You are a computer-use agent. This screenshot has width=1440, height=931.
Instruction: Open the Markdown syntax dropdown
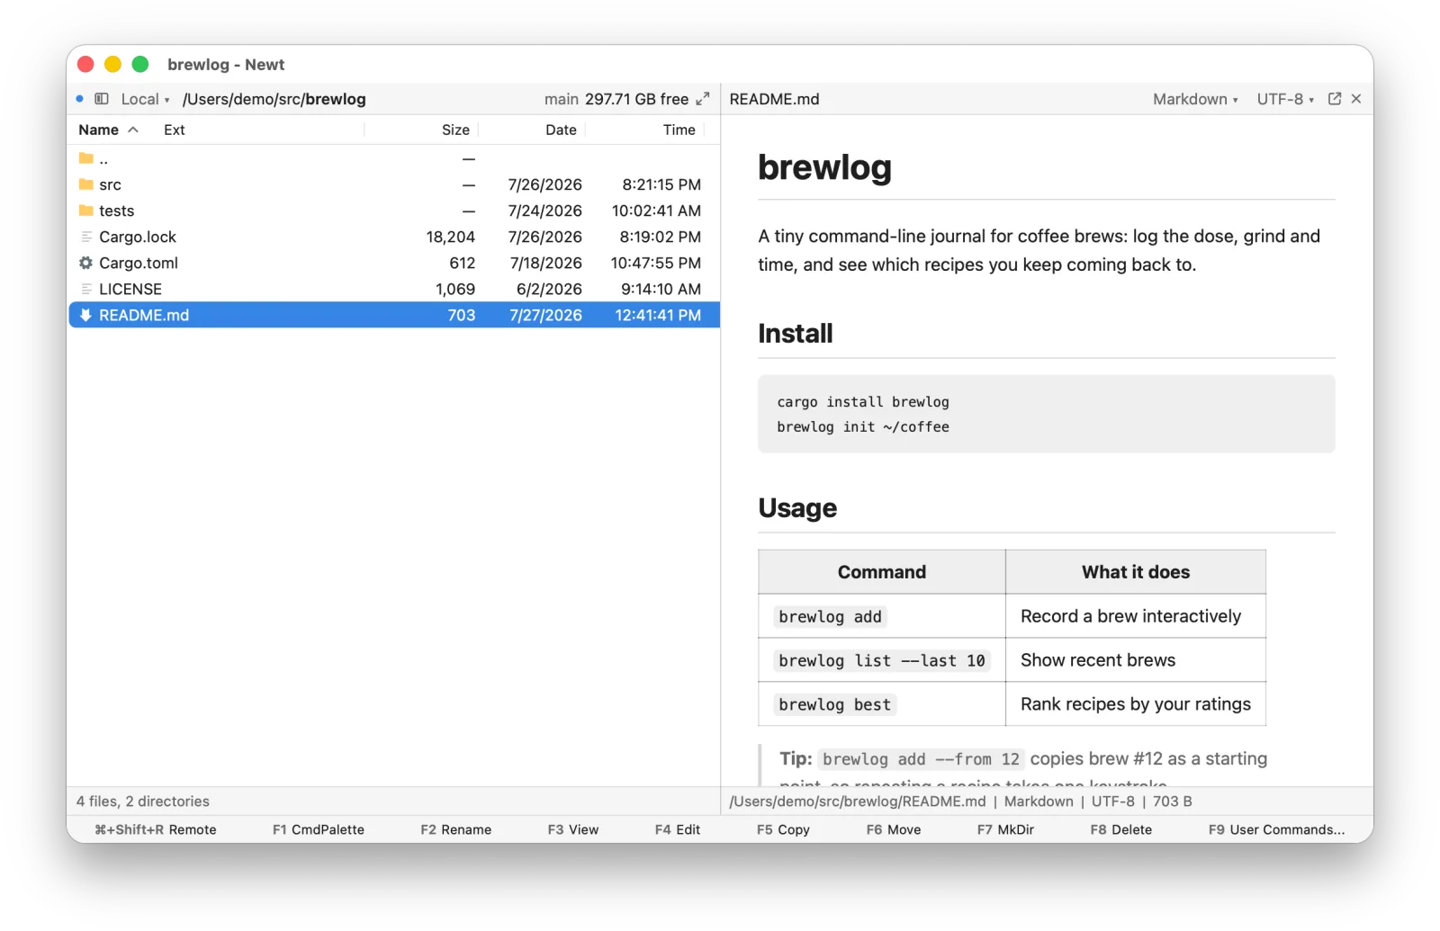coord(1195,99)
